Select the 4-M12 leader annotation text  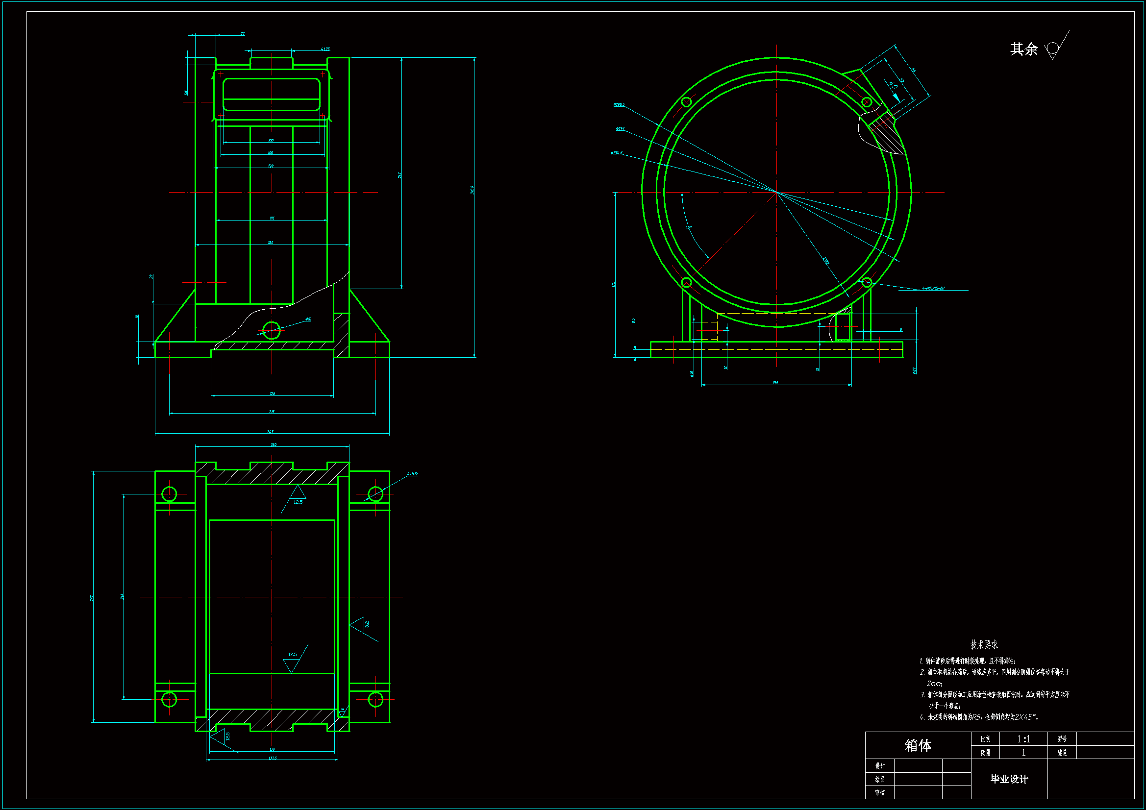(412, 474)
